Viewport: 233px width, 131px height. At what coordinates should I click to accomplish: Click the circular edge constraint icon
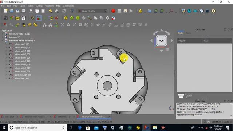(x=68, y=25)
